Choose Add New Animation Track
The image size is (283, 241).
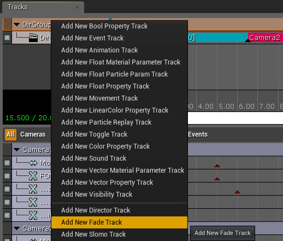tap(120, 50)
